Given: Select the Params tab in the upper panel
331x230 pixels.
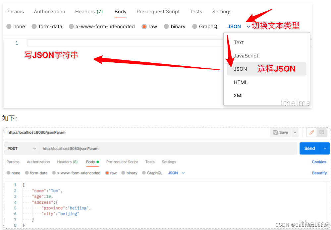Looking at the screenshot, I should 15,12.
